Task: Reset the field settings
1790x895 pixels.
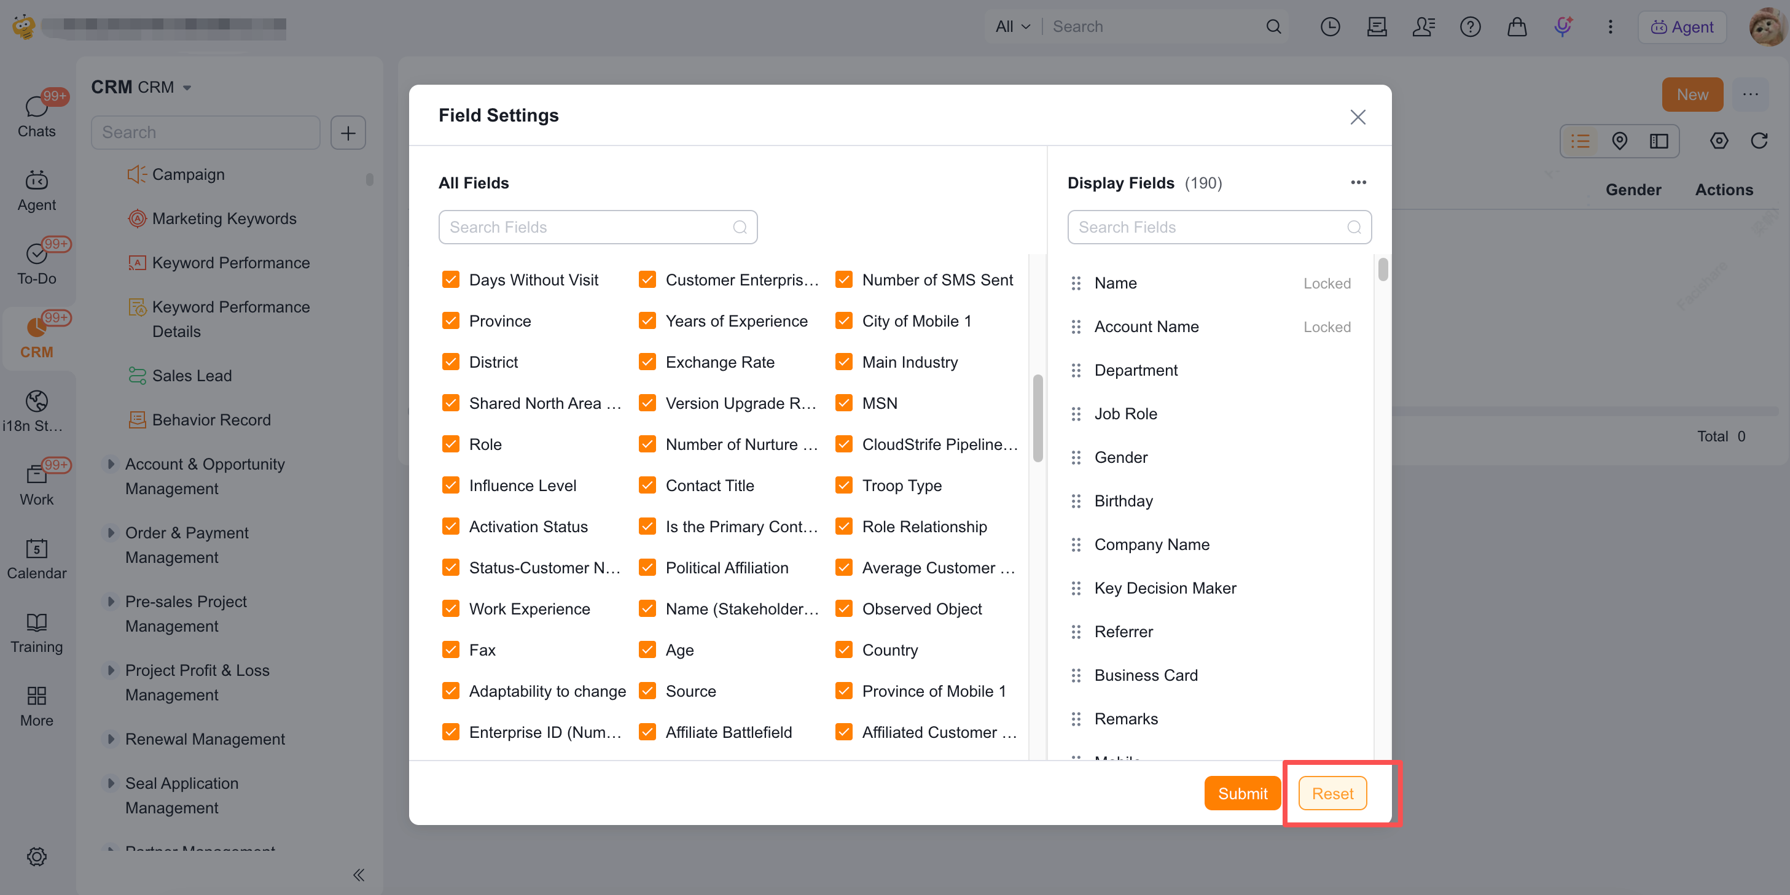Action: pyautogui.click(x=1332, y=793)
